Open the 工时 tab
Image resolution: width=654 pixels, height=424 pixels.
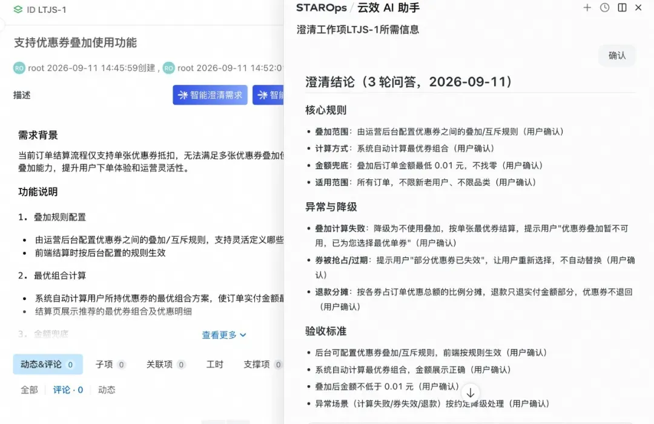tap(215, 364)
